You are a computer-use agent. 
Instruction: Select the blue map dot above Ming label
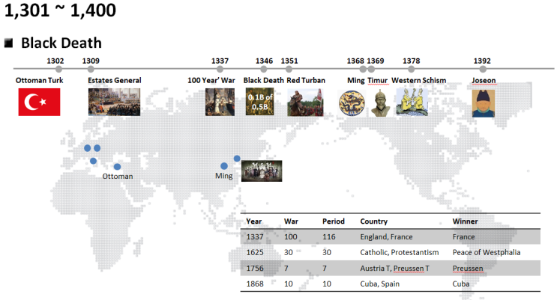coord(224,166)
